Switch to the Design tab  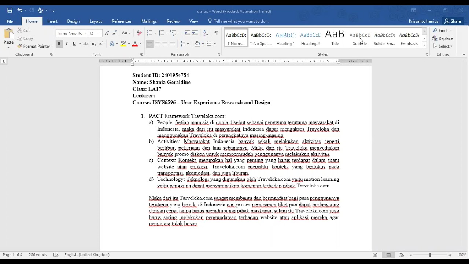73,21
